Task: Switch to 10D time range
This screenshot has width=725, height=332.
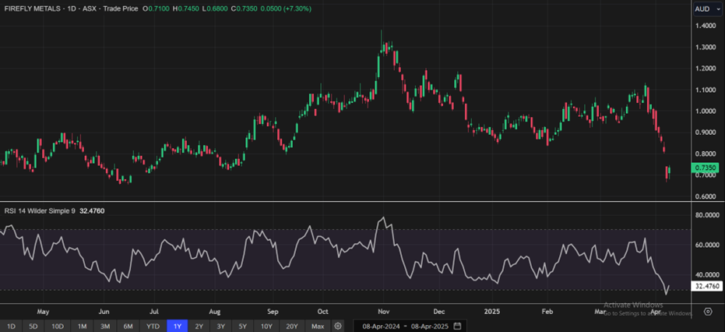Action: (x=58, y=326)
